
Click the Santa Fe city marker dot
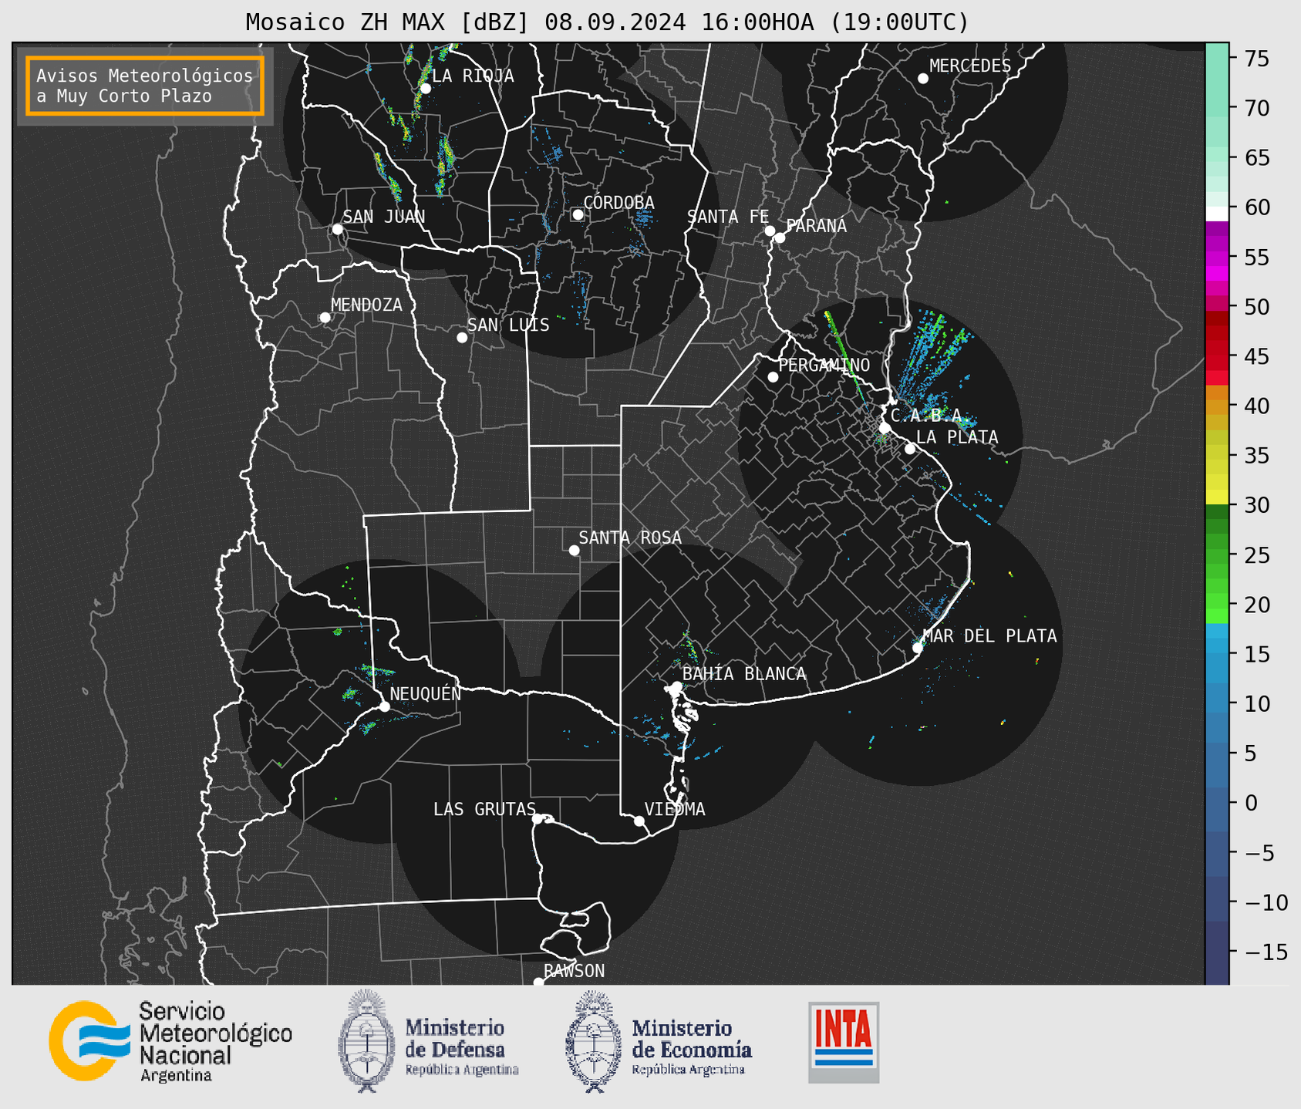[x=770, y=231]
